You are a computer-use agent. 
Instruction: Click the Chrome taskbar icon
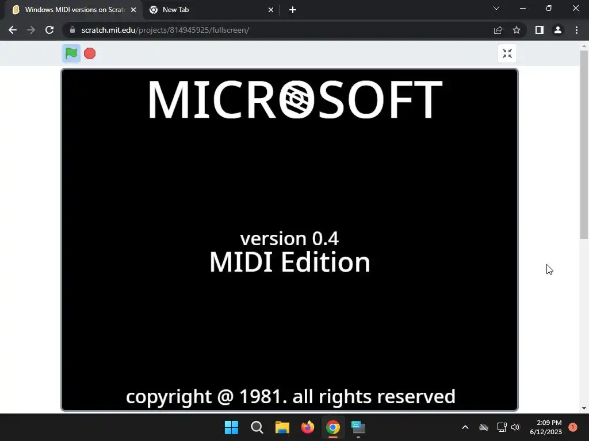(333, 427)
